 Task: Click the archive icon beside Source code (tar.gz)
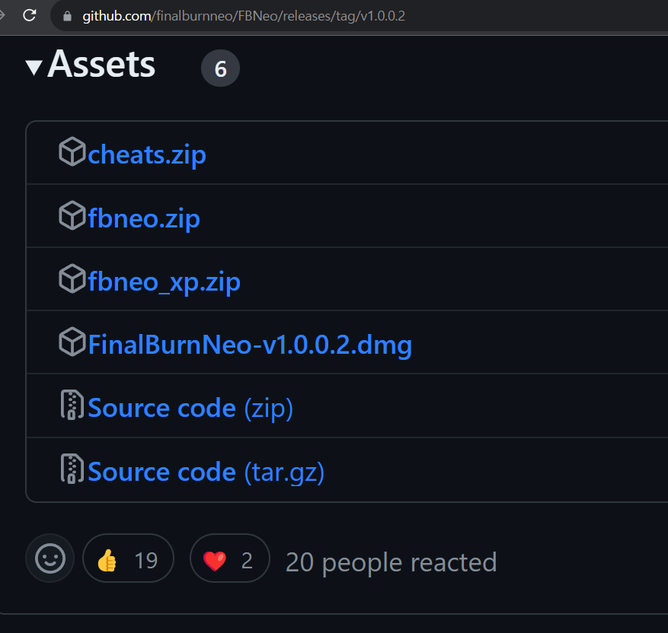[72, 469]
